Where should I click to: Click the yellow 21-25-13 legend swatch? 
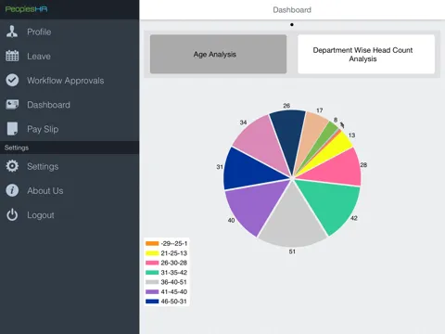pos(152,253)
